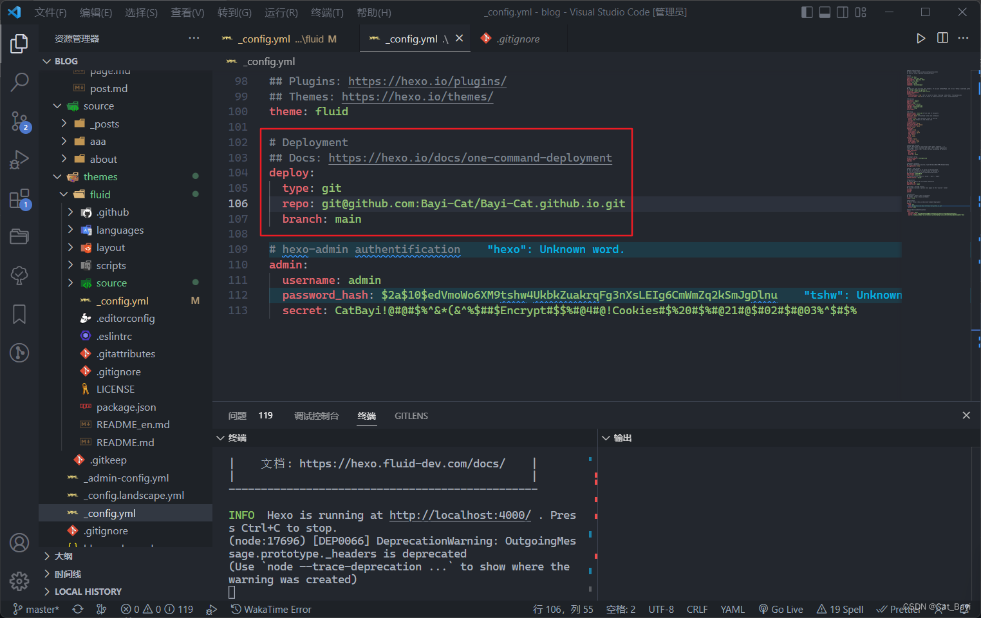Expand the LOCAL HISTORY section
This screenshot has width=981, height=618.
pos(126,592)
